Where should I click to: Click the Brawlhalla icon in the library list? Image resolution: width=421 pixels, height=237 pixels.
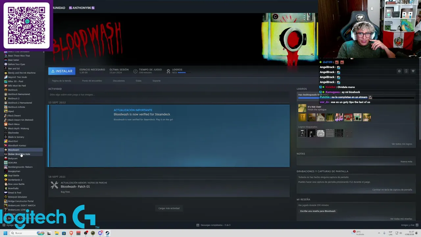[x=6, y=188]
